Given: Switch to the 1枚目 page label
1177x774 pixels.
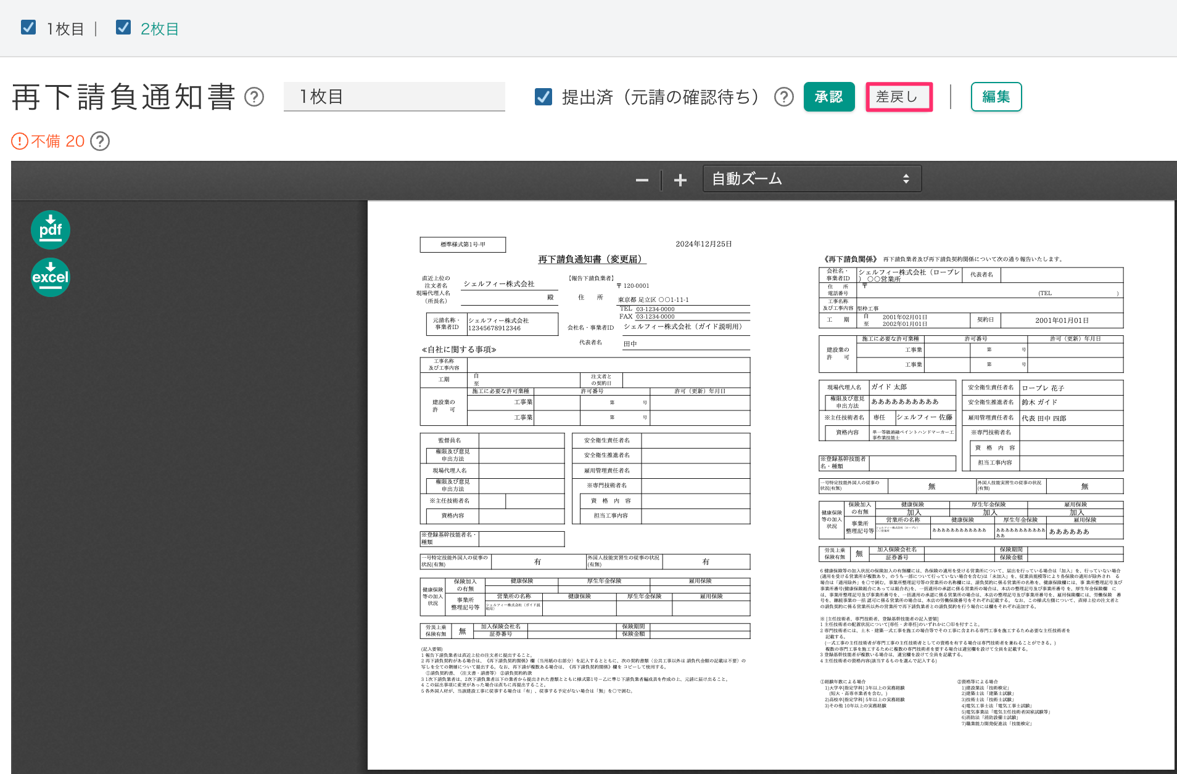Looking at the screenshot, I should coord(65,29).
